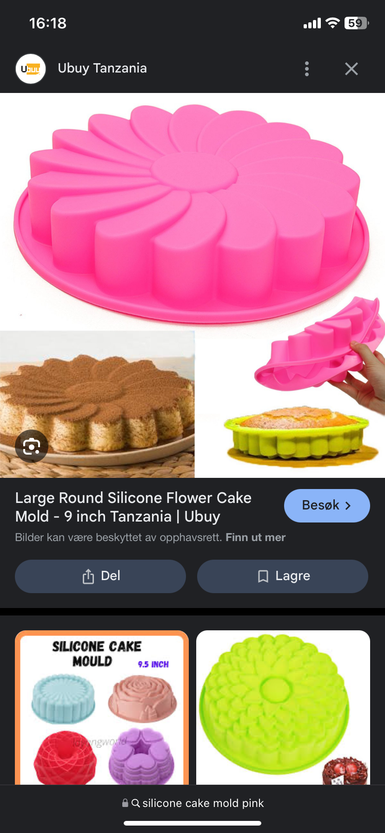Tap the Wi-Fi status icon
The image size is (385, 833).
click(332, 23)
